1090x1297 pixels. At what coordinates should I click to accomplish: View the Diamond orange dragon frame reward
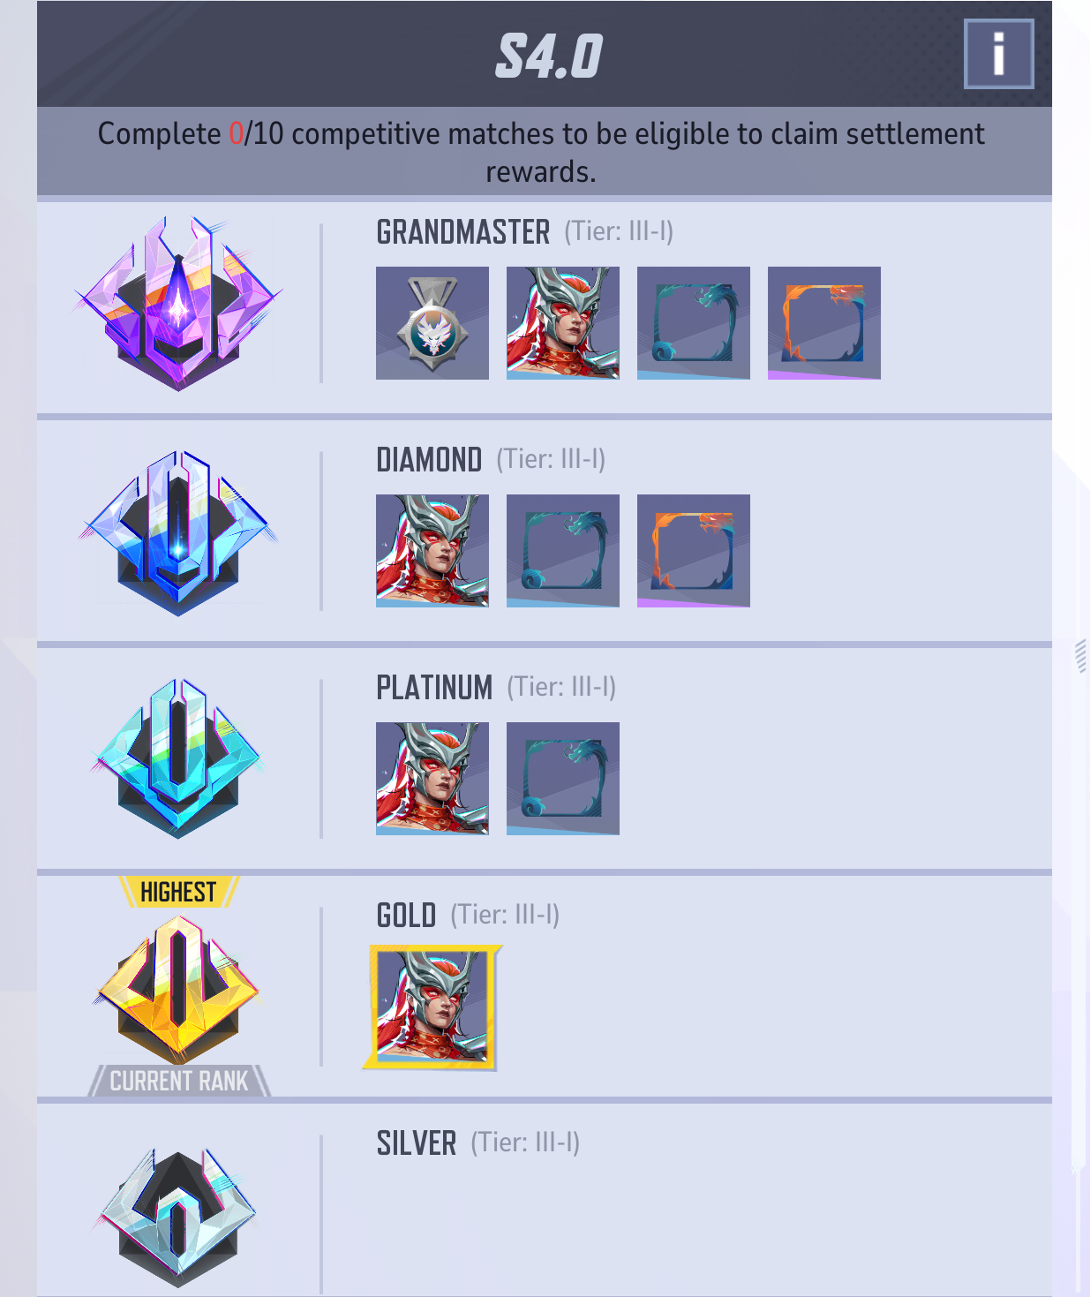click(x=694, y=551)
